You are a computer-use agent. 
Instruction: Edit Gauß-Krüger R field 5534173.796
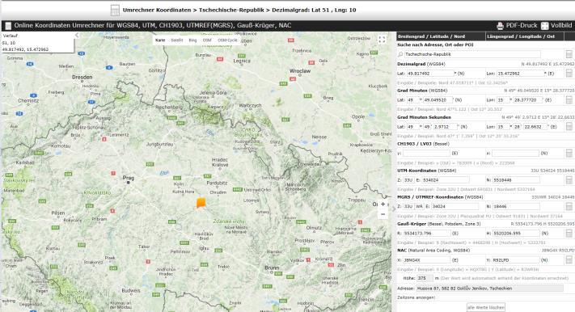[x=426, y=233]
